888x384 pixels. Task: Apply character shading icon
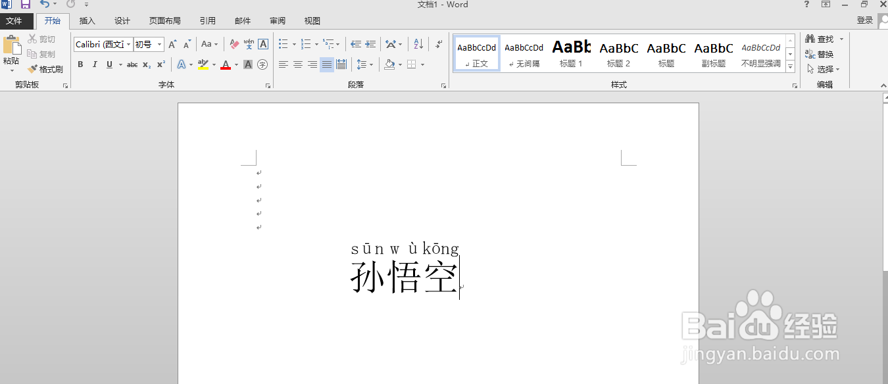click(248, 64)
